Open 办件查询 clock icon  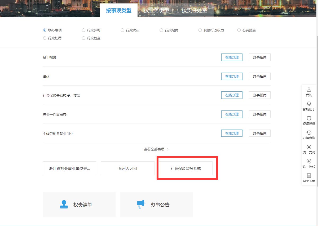click(309, 133)
